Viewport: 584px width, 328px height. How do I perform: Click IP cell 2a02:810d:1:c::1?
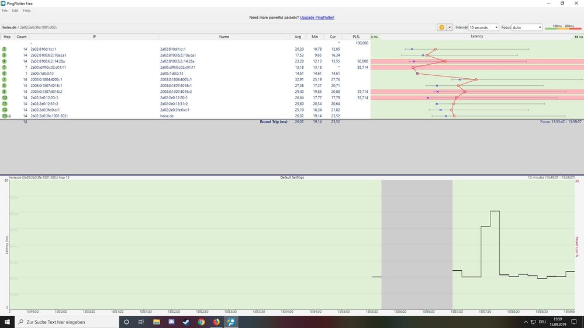pyautogui.click(x=43, y=49)
